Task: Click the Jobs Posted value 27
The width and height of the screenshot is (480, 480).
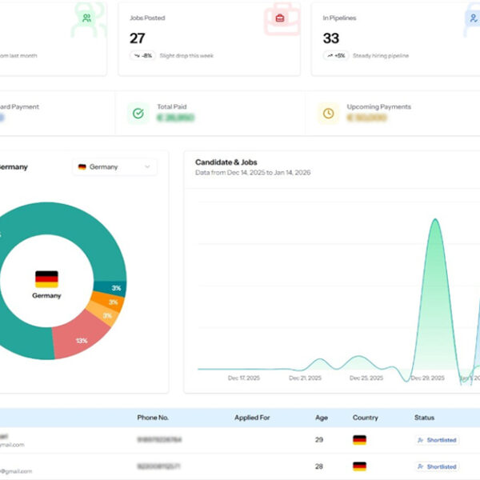Action: pos(137,38)
